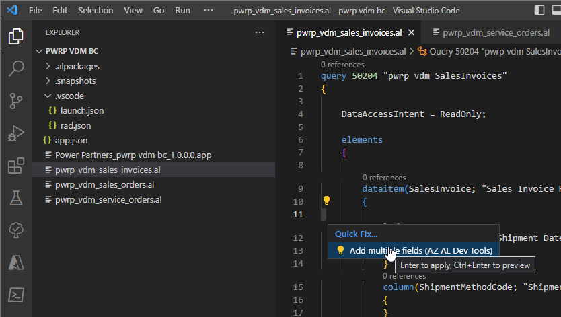Close the pwrp_vdm_sales_invoices.al tab
This screenshot has height=317, width=561.
click(412, 32)
